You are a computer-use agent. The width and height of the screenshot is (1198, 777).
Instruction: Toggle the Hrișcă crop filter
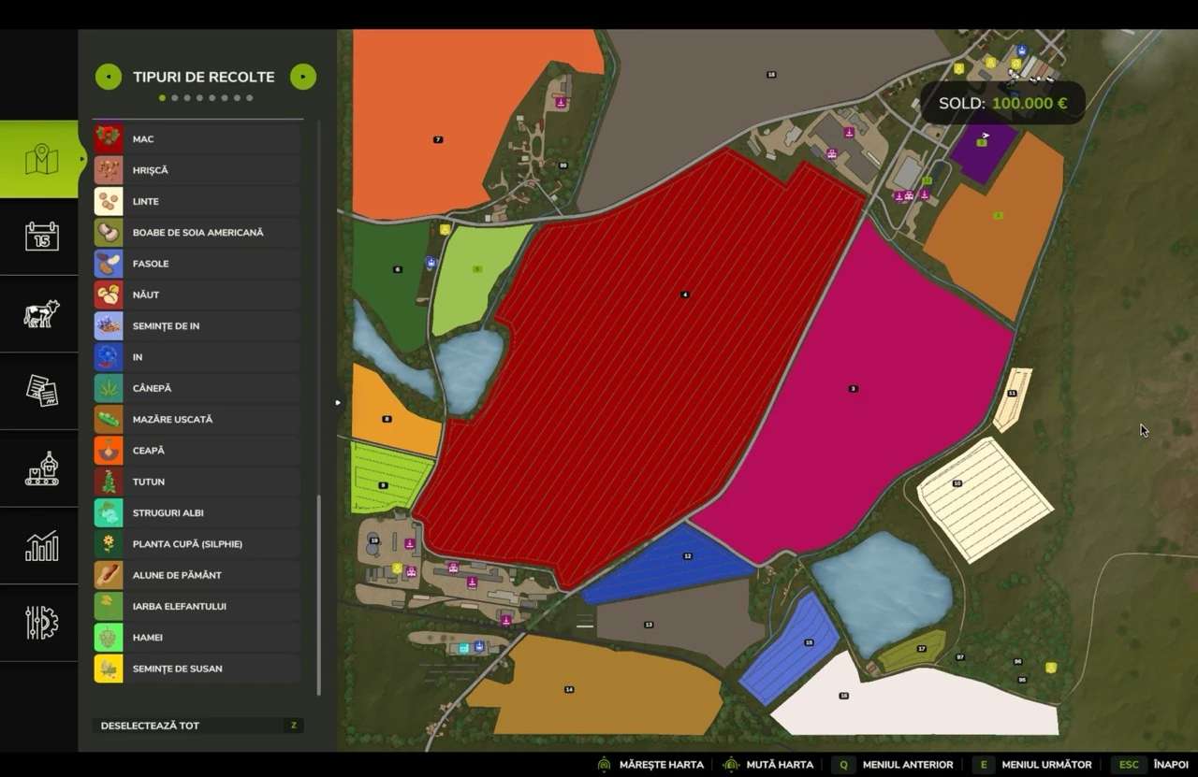(x=197, y=170)
